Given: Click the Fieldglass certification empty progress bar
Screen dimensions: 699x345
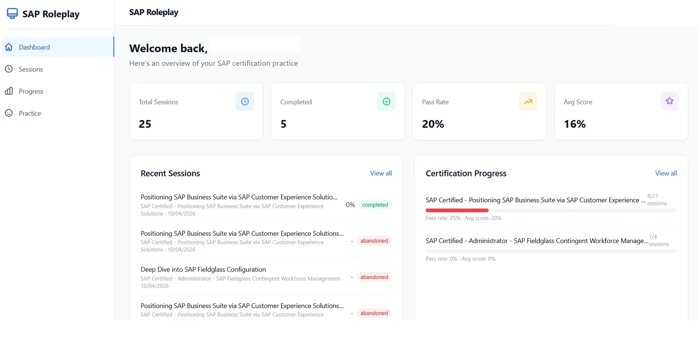Looking at the screenshot, I should [x=551, y=251].
